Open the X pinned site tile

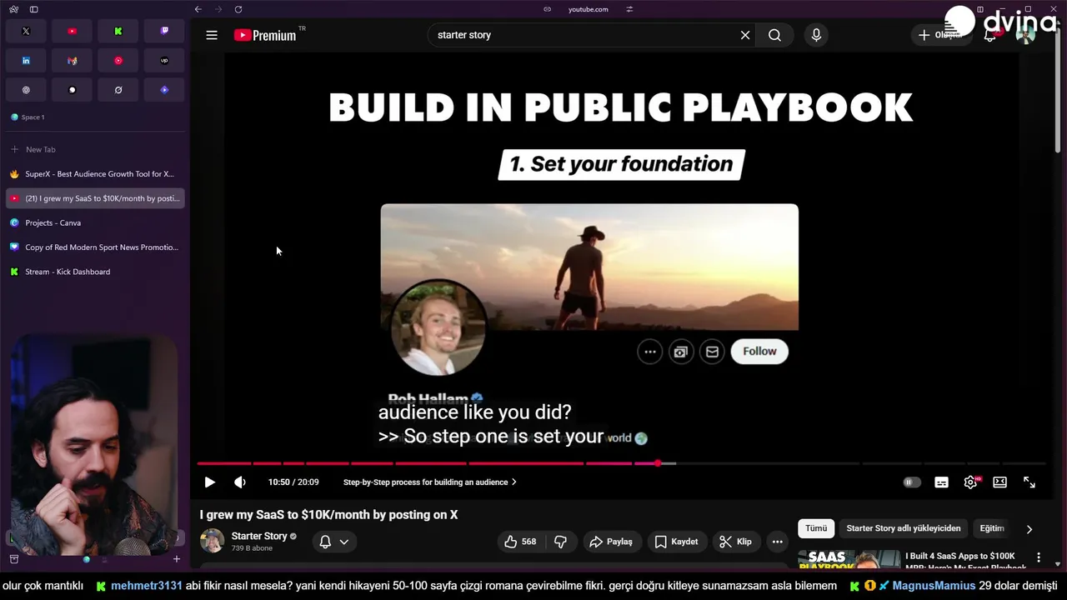26,31
